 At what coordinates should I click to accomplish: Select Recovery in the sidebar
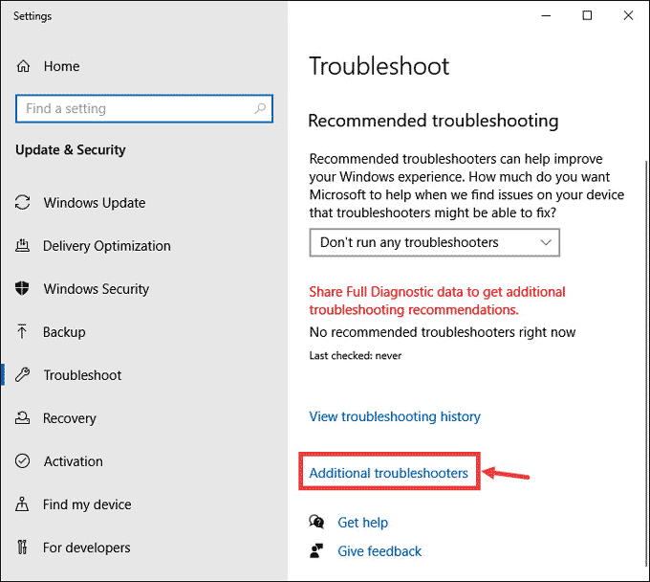coord(70,418)
